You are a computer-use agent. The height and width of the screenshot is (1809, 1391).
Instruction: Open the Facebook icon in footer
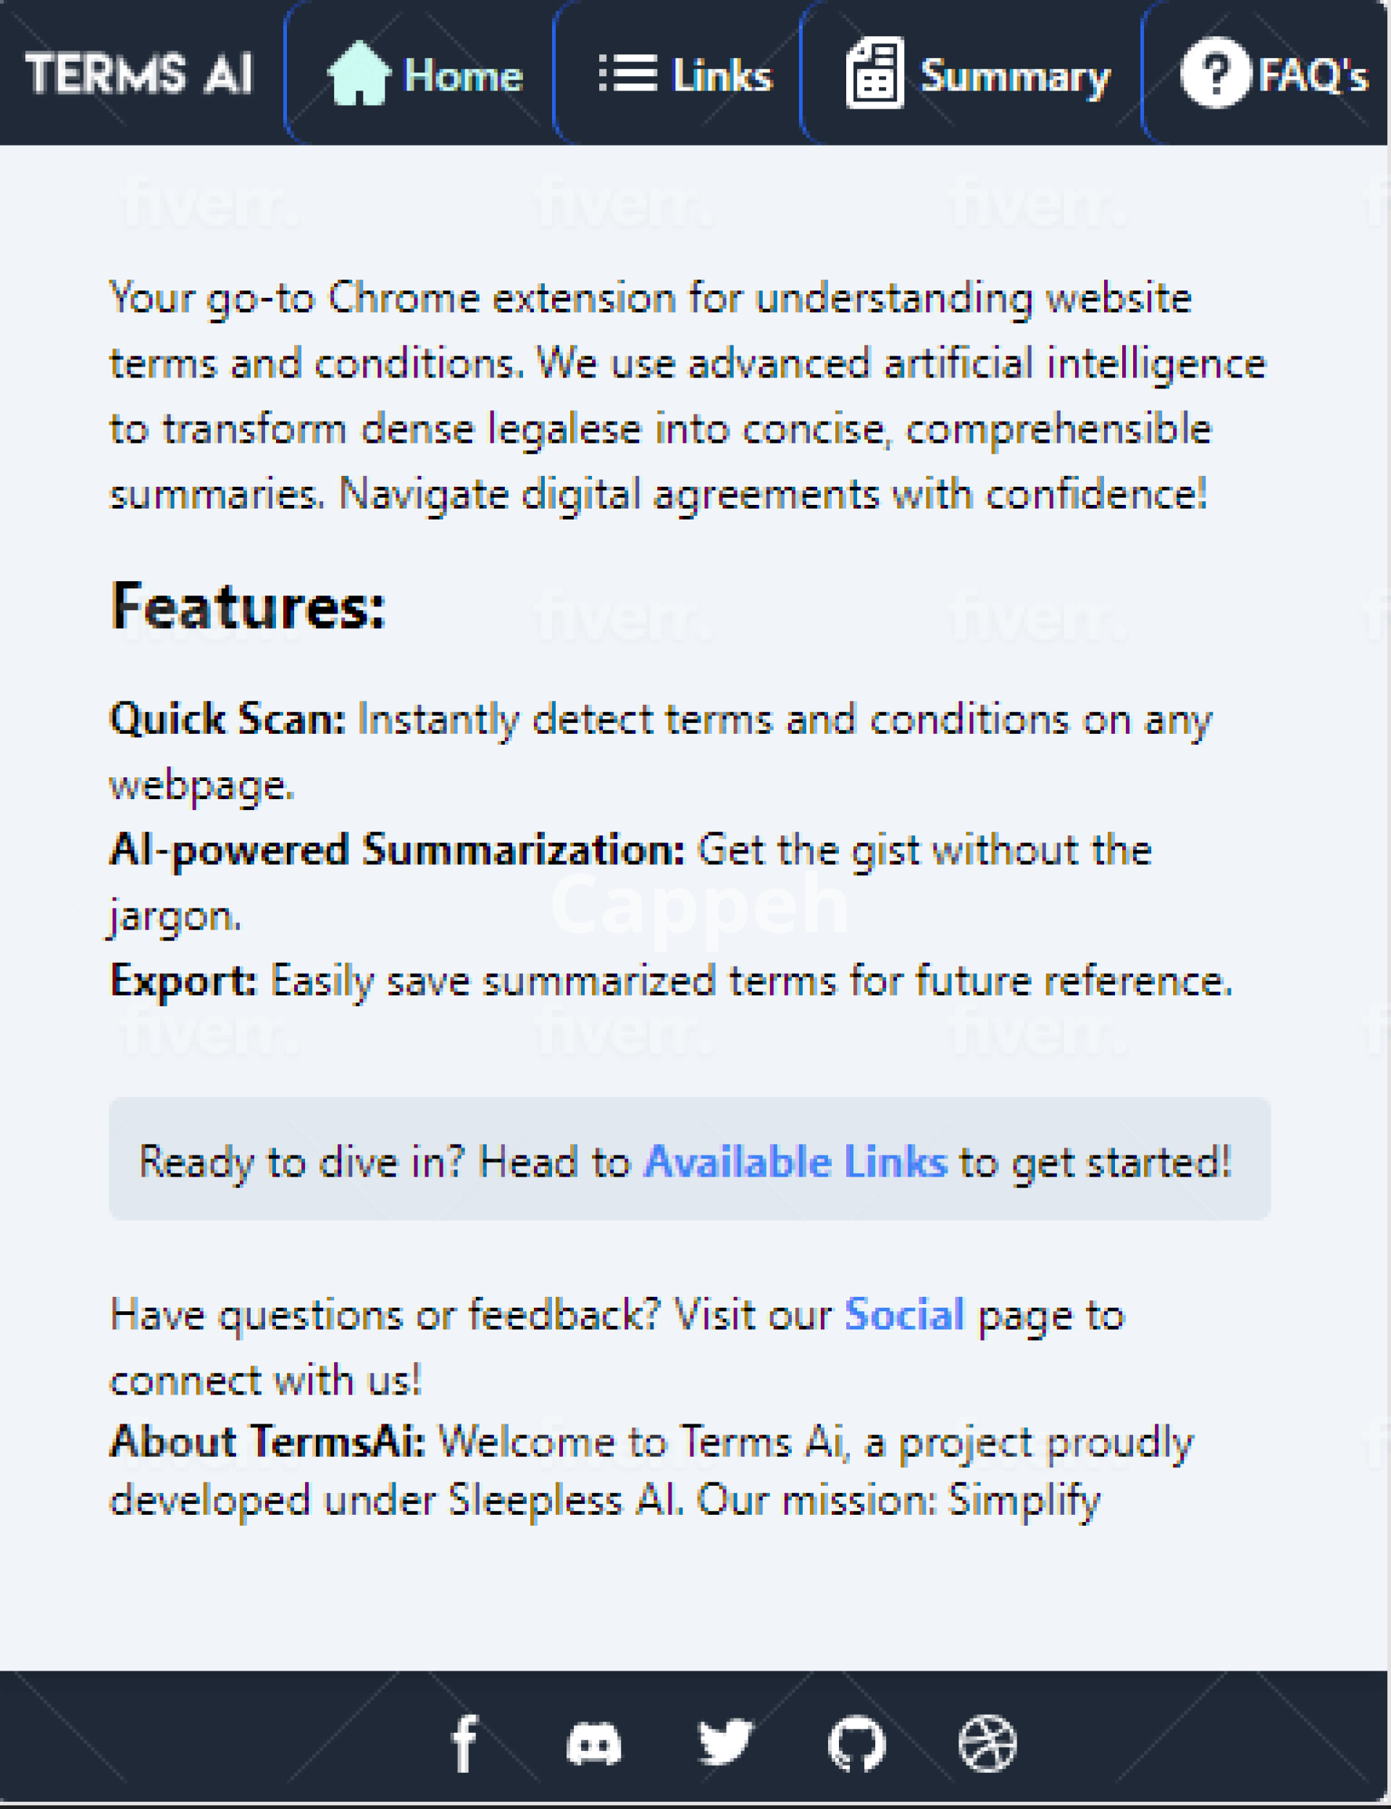(x=465, y=1743)
